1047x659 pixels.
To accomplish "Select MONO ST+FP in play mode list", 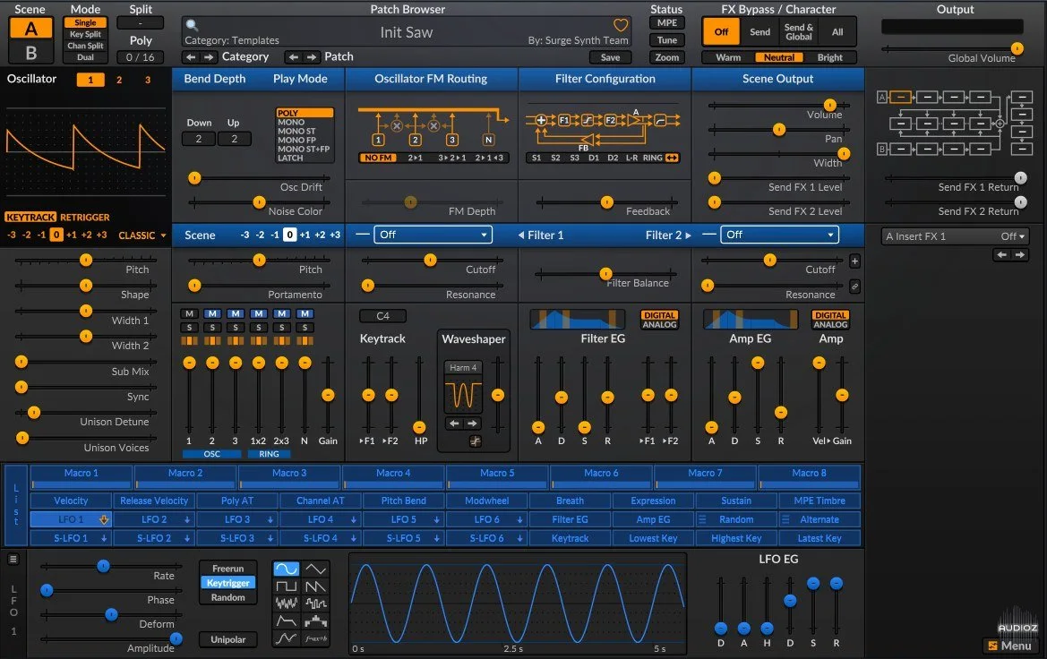I will coord(304,149).
